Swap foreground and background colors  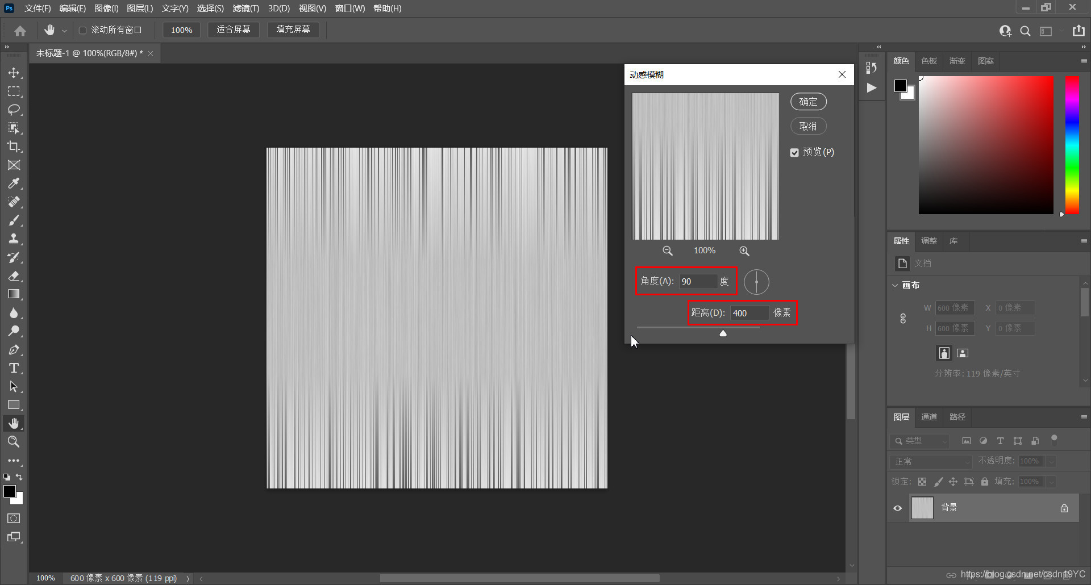coord(19,477)
